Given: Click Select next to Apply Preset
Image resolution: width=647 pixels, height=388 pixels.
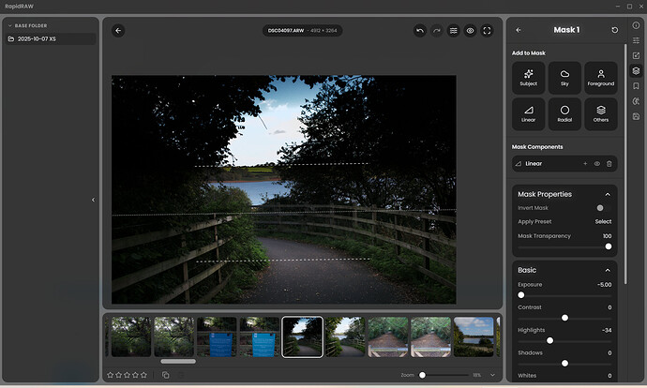Looking at the screenshot, I should click(x=603, y=221).
